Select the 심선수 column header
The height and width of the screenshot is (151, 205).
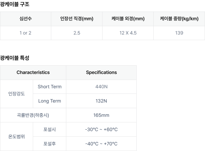[26, 19]
